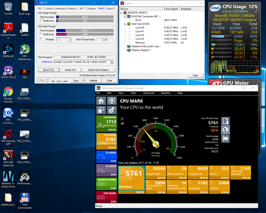Click the Validate button in CPU-Z
This screenshot has width=266, height=213.
tap(93, 80)
